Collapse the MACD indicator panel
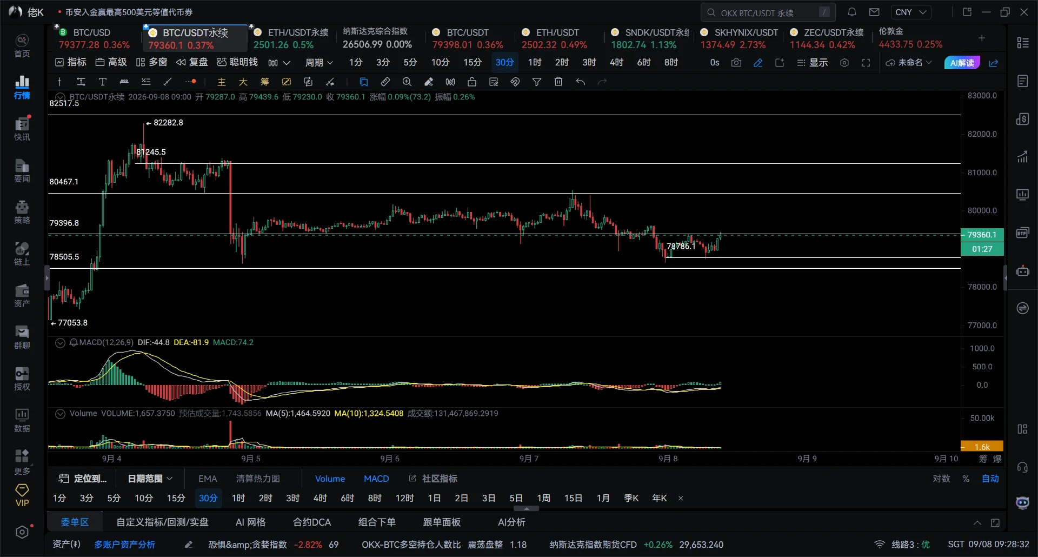 [x=60, y=342]
